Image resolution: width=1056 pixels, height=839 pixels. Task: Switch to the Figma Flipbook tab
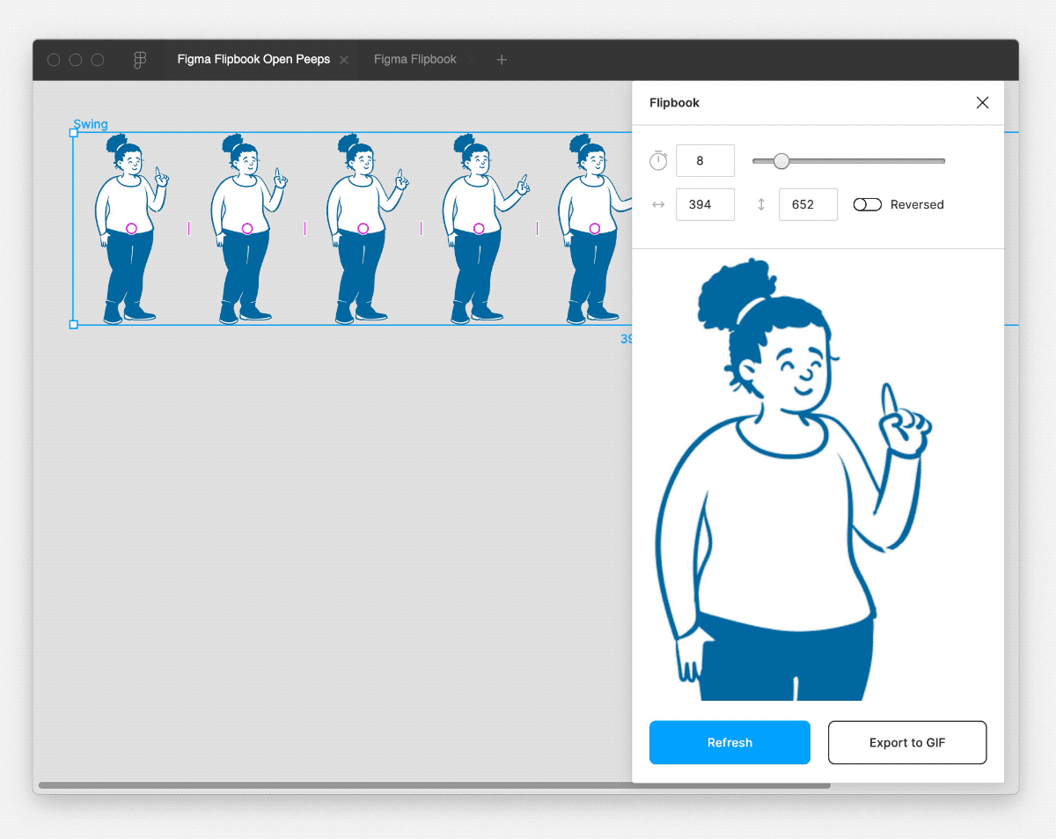tap(415, 59)
